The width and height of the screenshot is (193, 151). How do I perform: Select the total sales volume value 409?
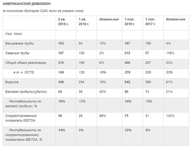click(x=128, y=63)
